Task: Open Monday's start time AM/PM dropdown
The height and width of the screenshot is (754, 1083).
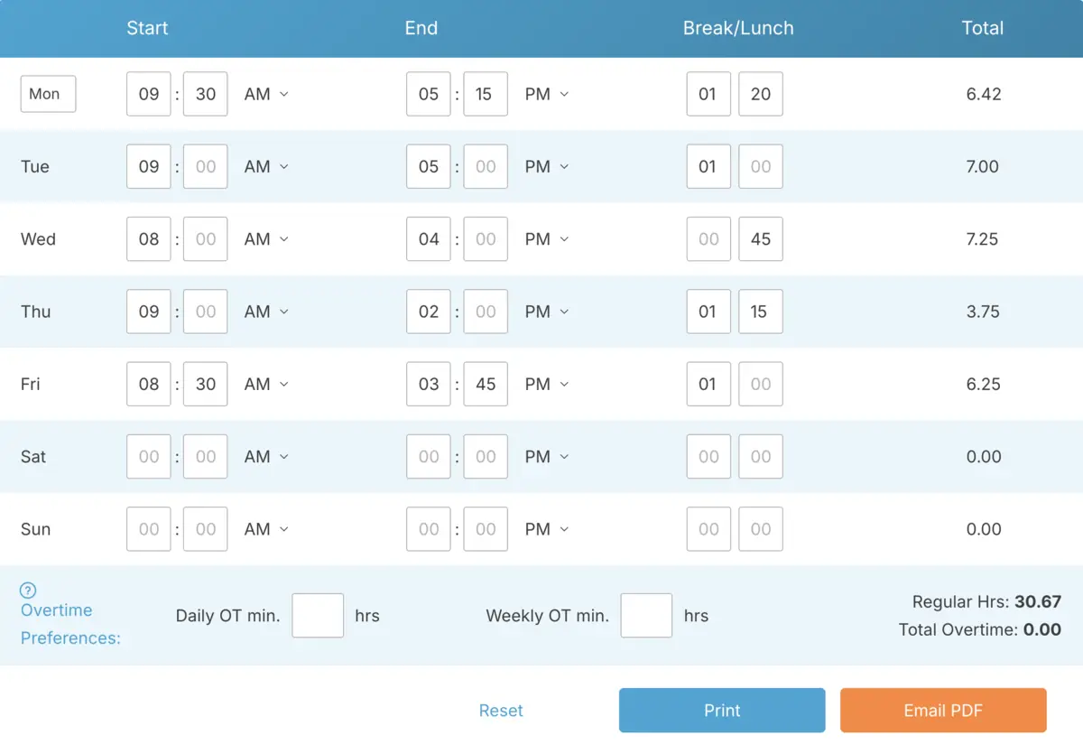Action: pos(265,94)
